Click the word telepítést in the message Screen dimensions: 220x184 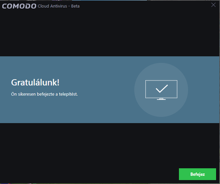point(68,94)
